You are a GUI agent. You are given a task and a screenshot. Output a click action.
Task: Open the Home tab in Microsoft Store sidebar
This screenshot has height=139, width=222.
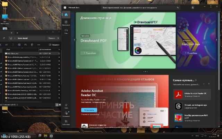[x=66, y=15]
